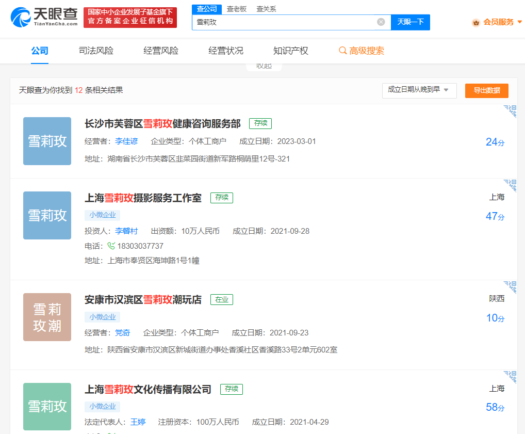Open investor 李馨村 profile link

point(126,231)
